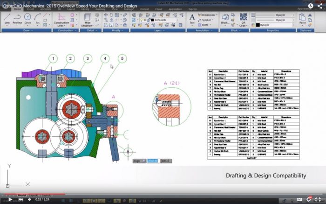
Task: Expand the Modify panel
Action: (x=116, y=30)
